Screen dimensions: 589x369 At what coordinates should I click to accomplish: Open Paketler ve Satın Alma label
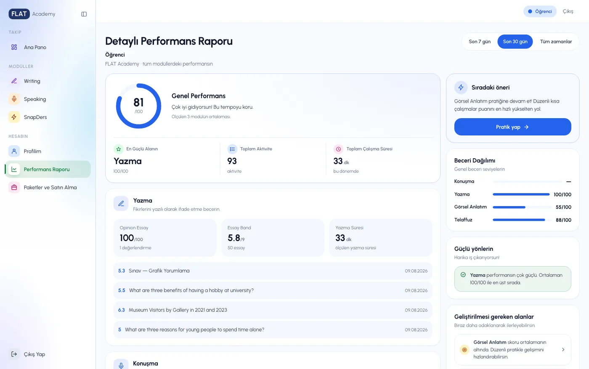click(x=50, y=187)
